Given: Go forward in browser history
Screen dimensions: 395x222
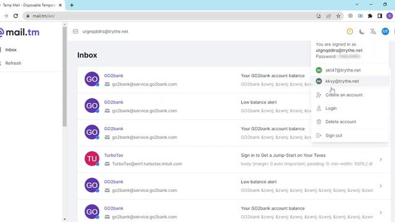Looking at the screenshot, I should 6,16.
